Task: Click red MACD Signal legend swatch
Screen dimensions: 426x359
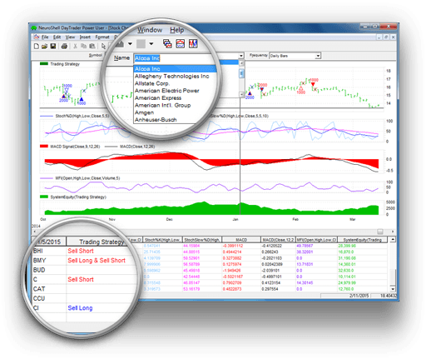Action: 44,147
